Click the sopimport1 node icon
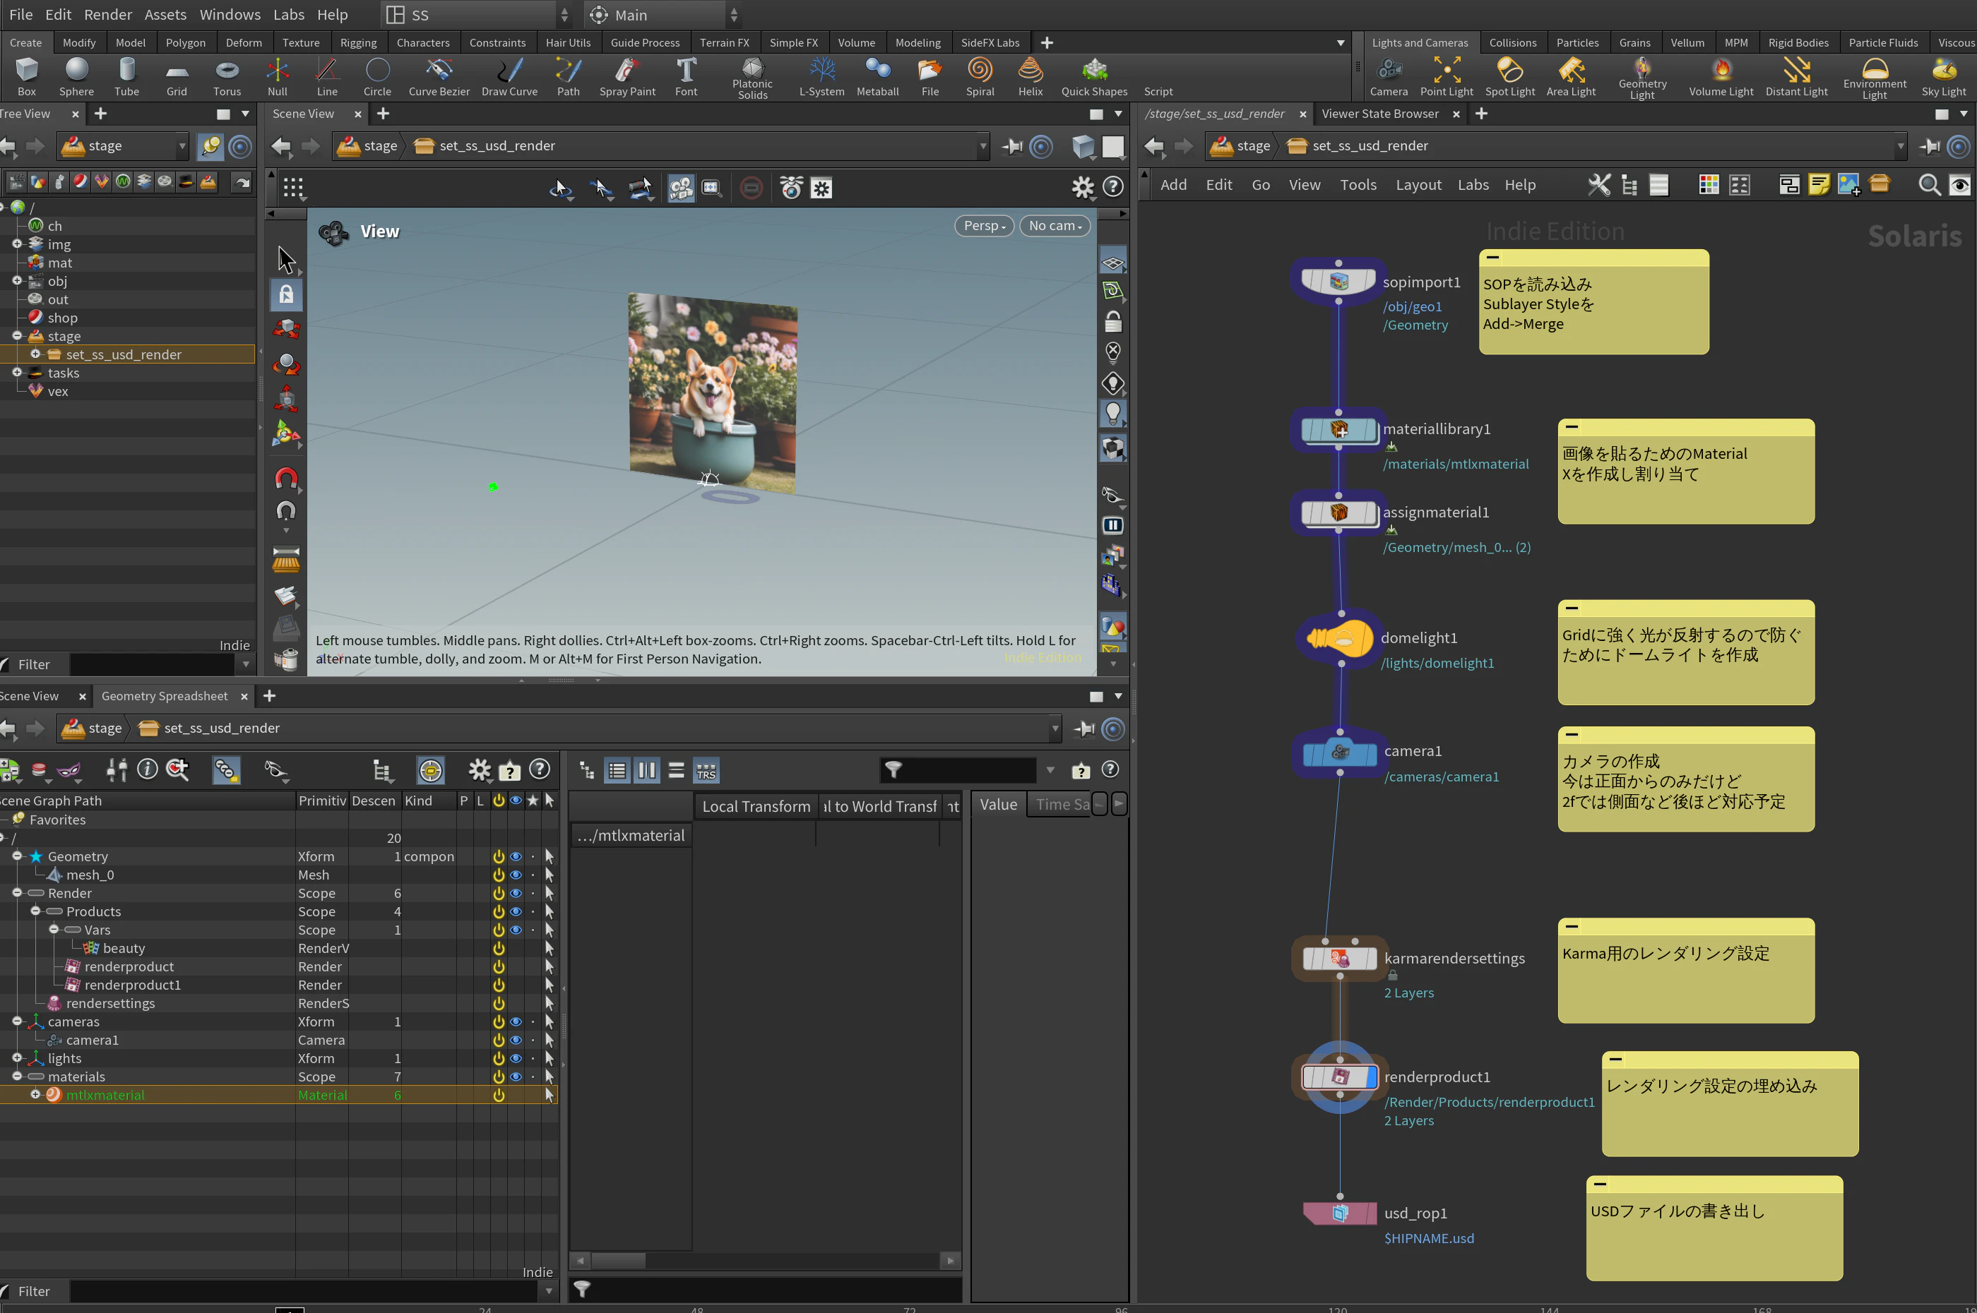The image size is (1977, 1313). 1338,282
